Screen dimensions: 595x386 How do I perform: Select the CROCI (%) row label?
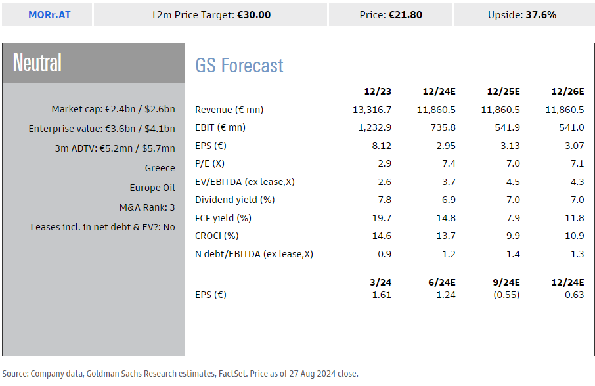click(216, 236)
